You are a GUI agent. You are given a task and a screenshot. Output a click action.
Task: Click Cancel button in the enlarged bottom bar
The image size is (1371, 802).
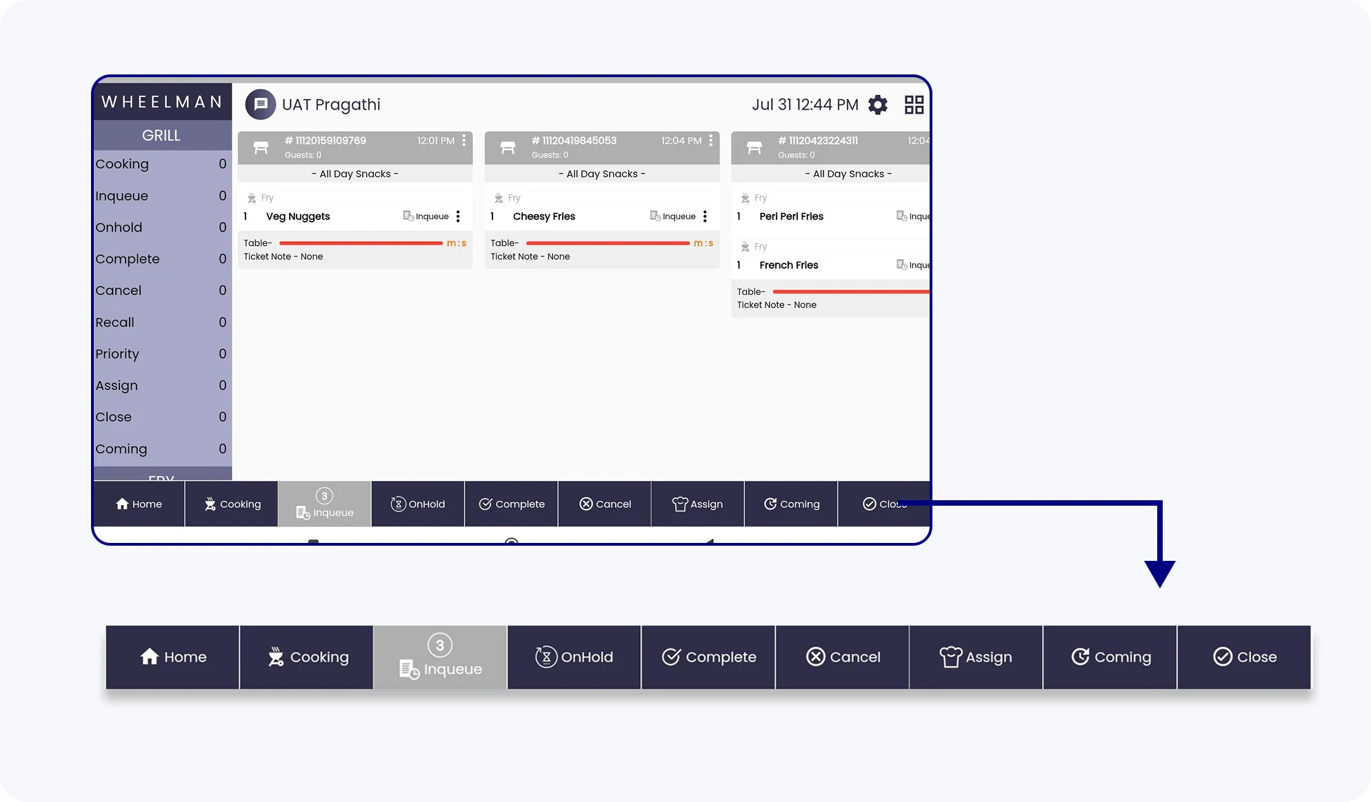coord(843,657)
